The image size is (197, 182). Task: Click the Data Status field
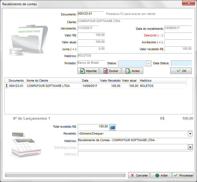click(181, 63)
